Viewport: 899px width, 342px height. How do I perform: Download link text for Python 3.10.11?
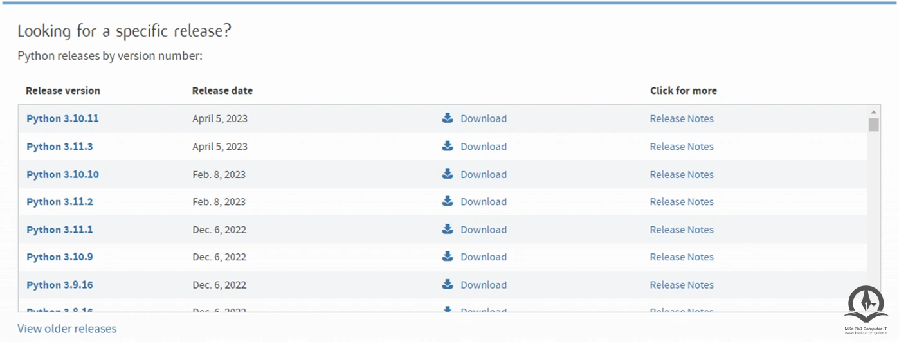coord(484,118)
